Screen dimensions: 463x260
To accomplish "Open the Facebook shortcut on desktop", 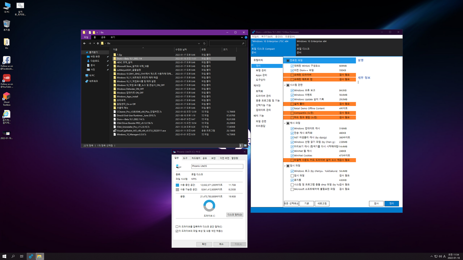I will coord(7,63).
